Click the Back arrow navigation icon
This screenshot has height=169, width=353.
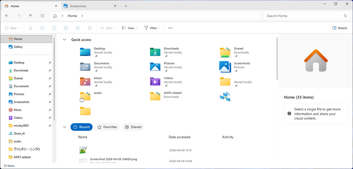pyautogui.click(x=7, y=16)
